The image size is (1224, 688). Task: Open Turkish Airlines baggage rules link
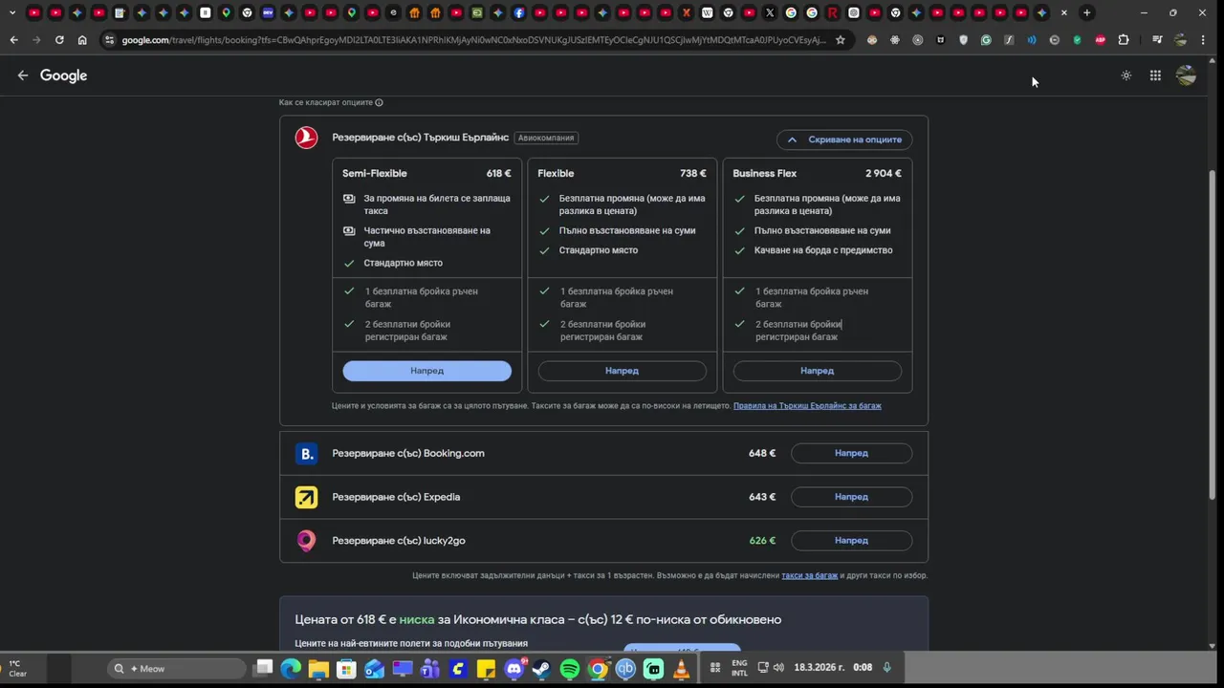tap(807, 406)
